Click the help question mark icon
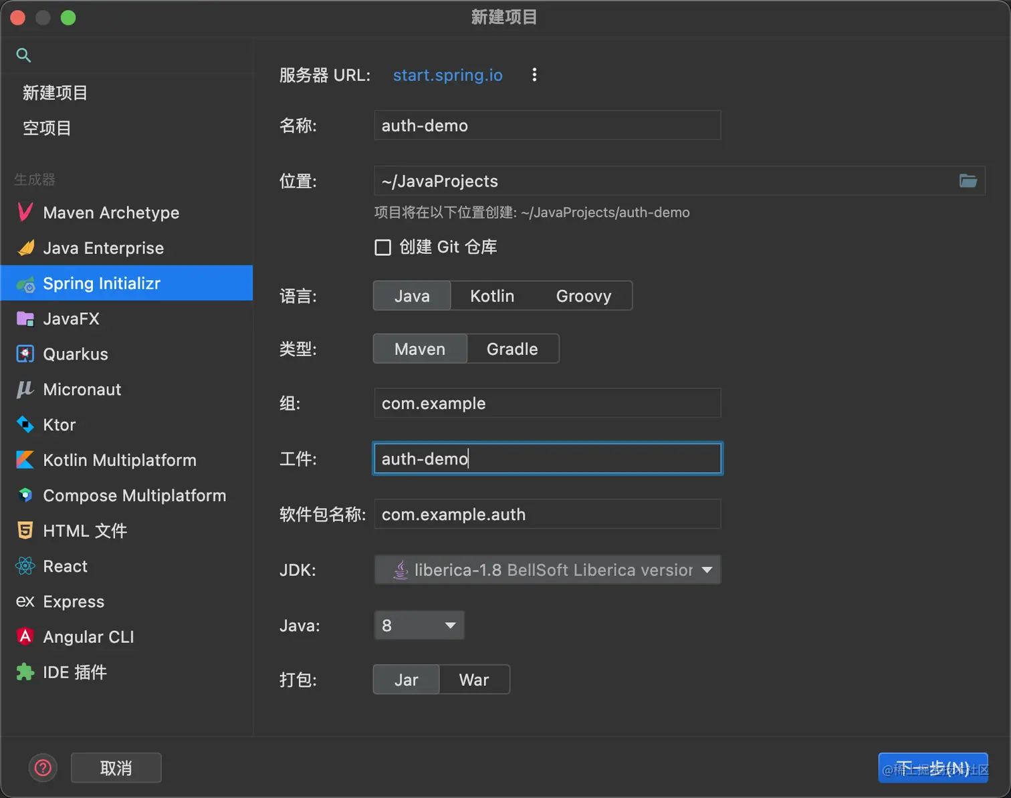1011x798 pixels. (x=43, y=768)
